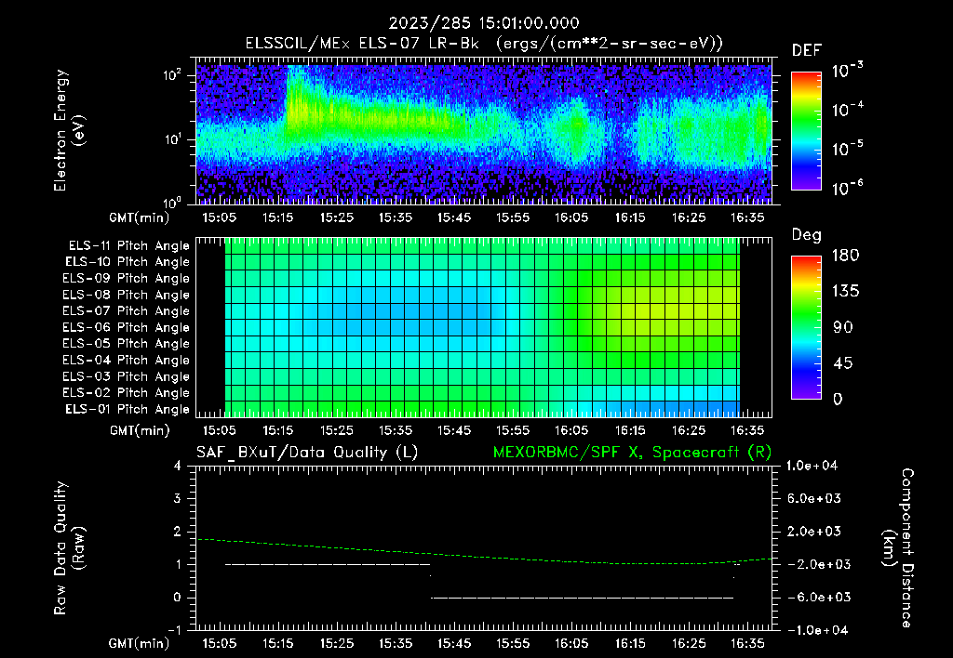Click the pitch angle grid plot
Image resolution: width=953 pixels, height=658 pixels.
pyautogui.click(x=484, y=327)
